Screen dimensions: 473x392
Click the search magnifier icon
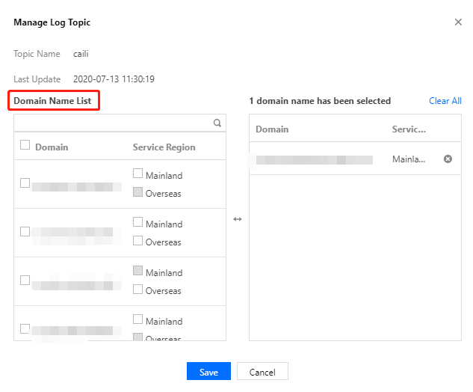(x=217, y=123)
